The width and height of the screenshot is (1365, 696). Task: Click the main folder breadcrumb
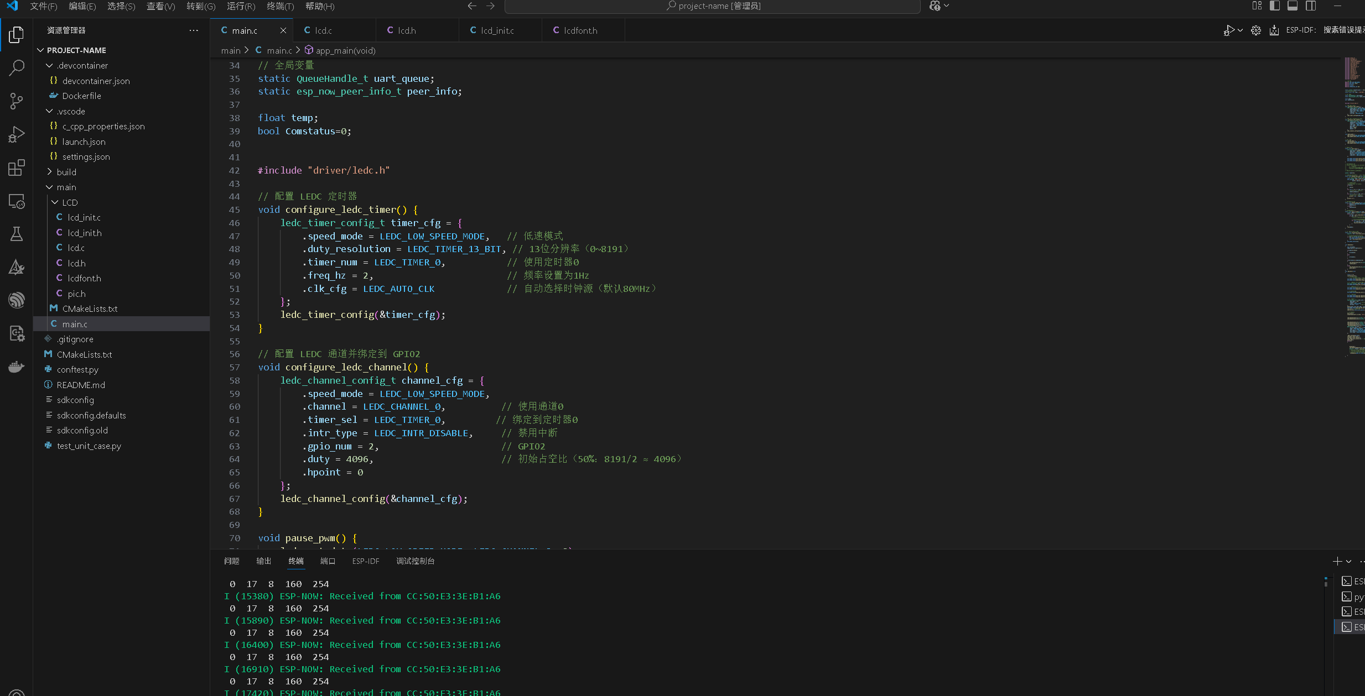point(231,50)
